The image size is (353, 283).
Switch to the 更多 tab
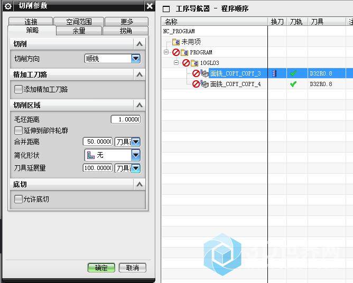[x=127, y=21]
